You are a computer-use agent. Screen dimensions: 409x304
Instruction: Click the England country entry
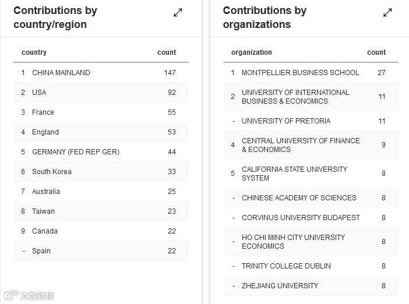tap(45, 132)
